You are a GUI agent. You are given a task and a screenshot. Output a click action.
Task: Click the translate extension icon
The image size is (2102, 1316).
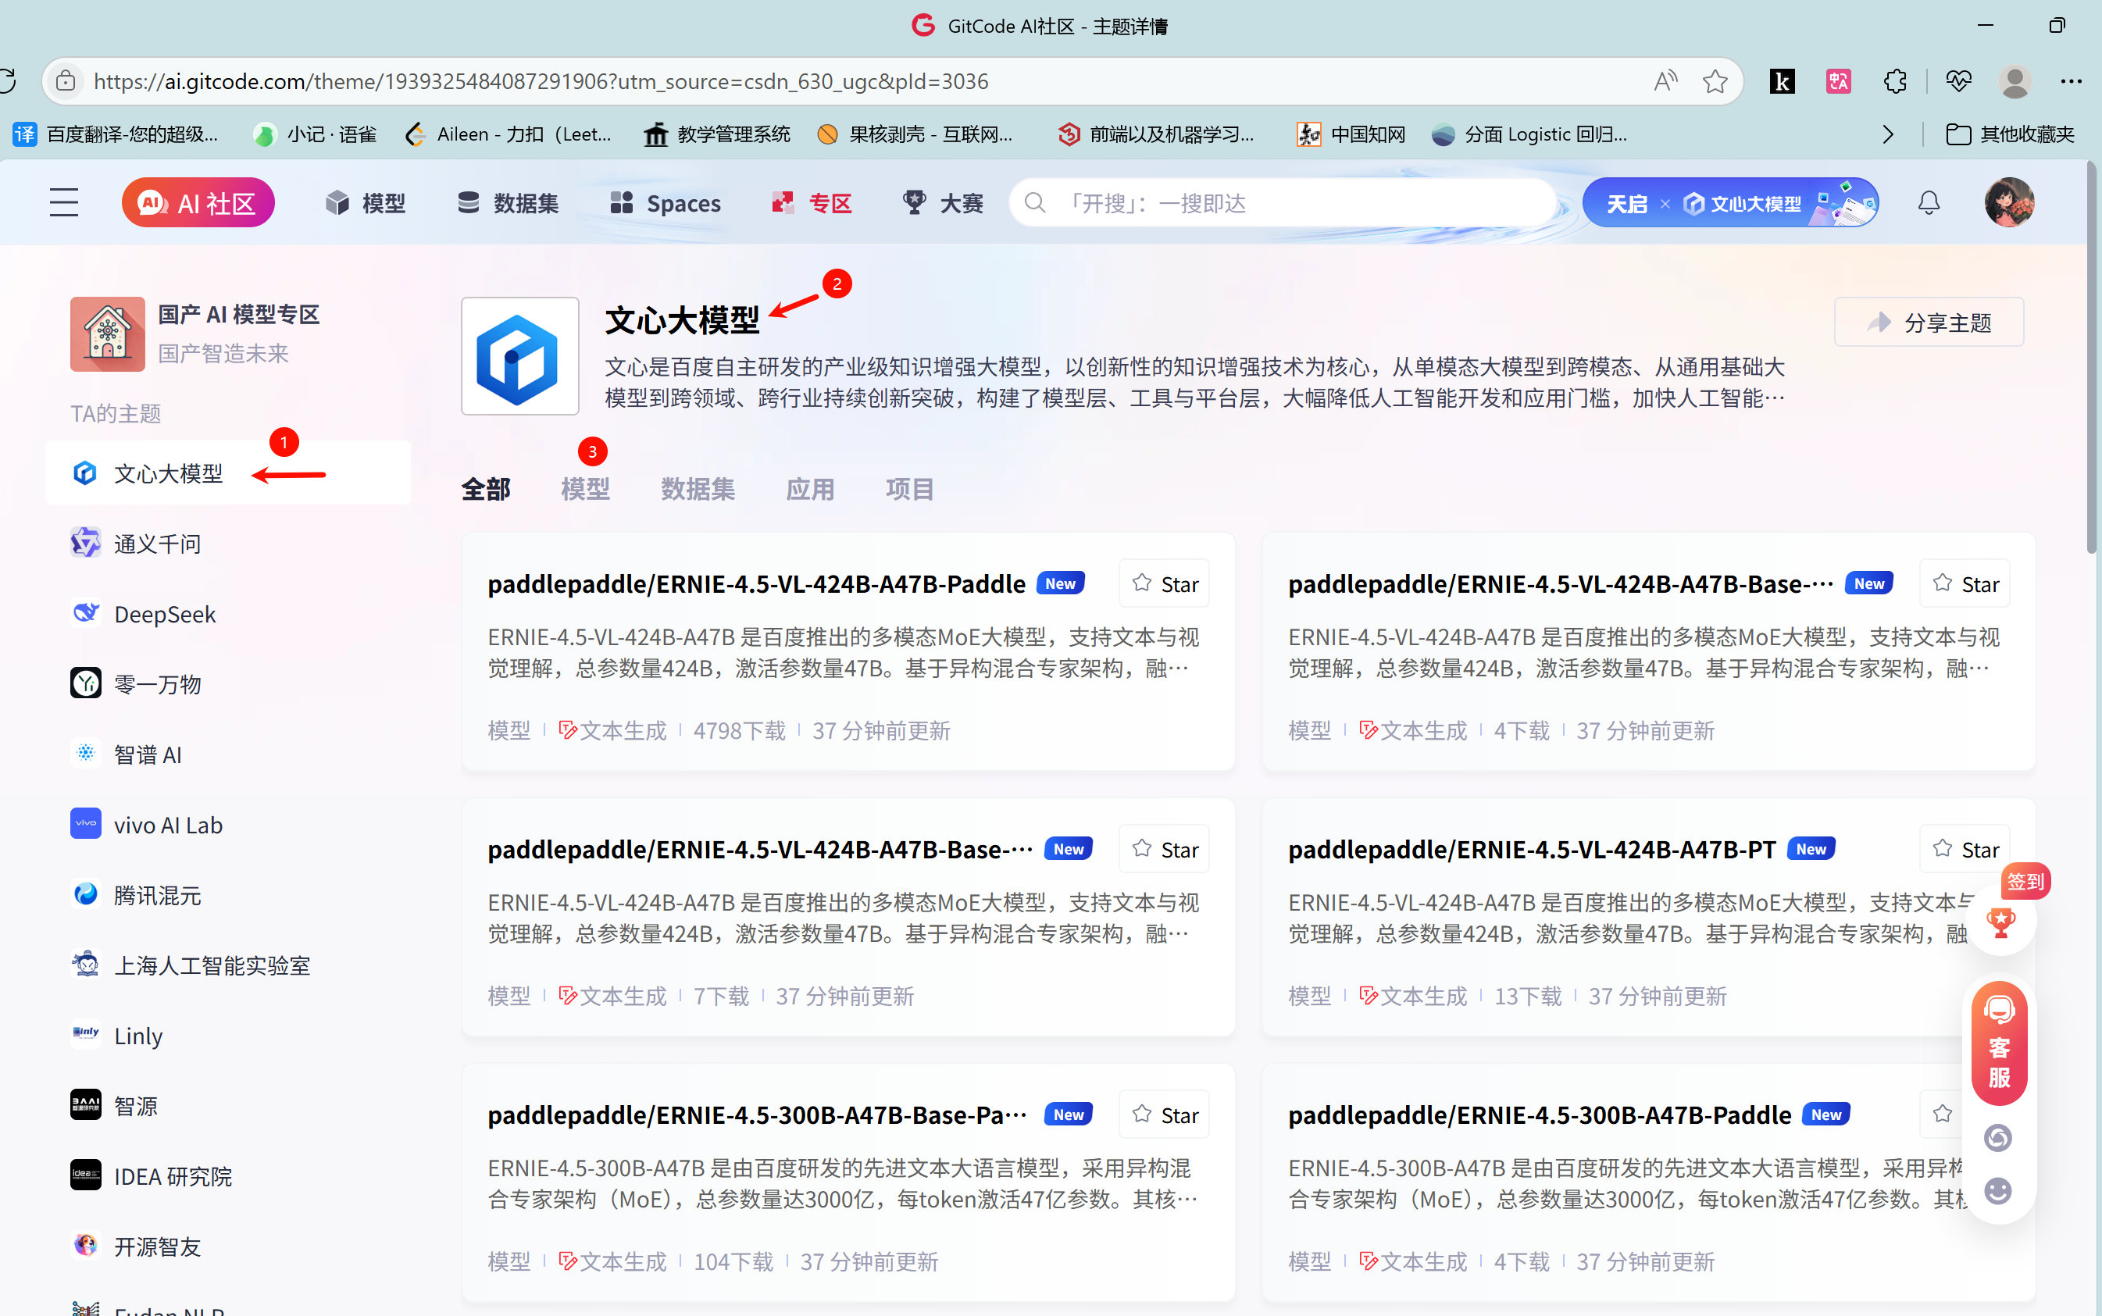coord(1838,81)
